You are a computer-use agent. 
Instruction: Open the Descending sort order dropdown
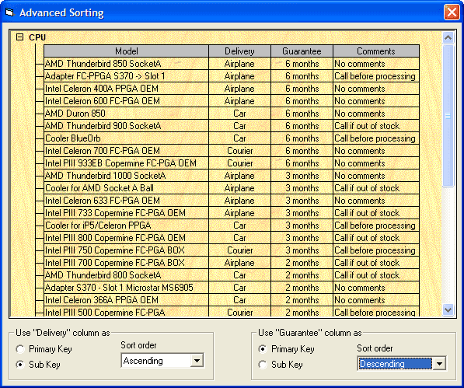[439, 364]
